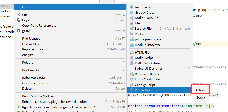The width and height of the screenshot is (228, 112).
Task: Choose Reformat Code option
Action: (x=70, y=78)
